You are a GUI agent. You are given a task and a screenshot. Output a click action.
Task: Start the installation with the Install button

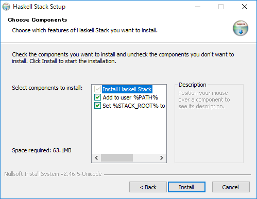click(x=186, y=187)
